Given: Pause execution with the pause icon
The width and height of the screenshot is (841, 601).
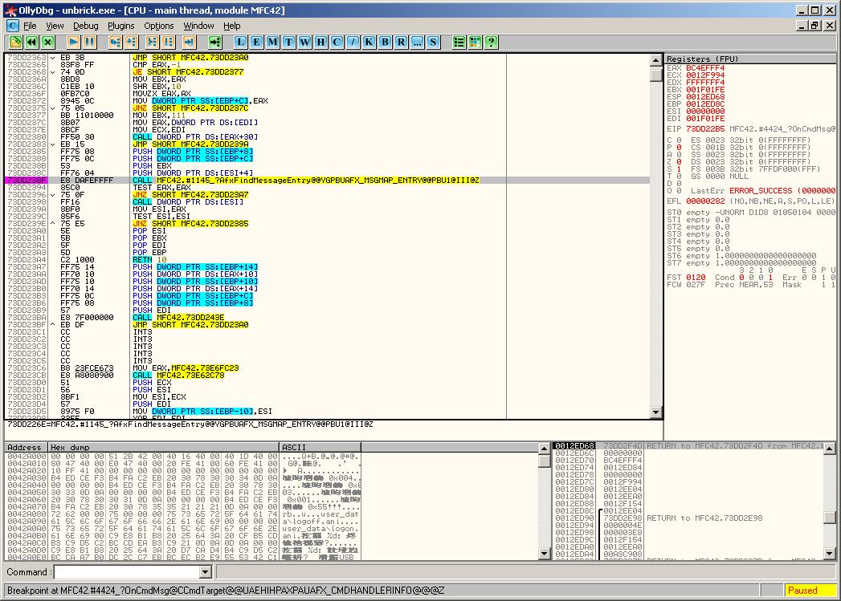Looking at the screenshot, I should (90, 42).
